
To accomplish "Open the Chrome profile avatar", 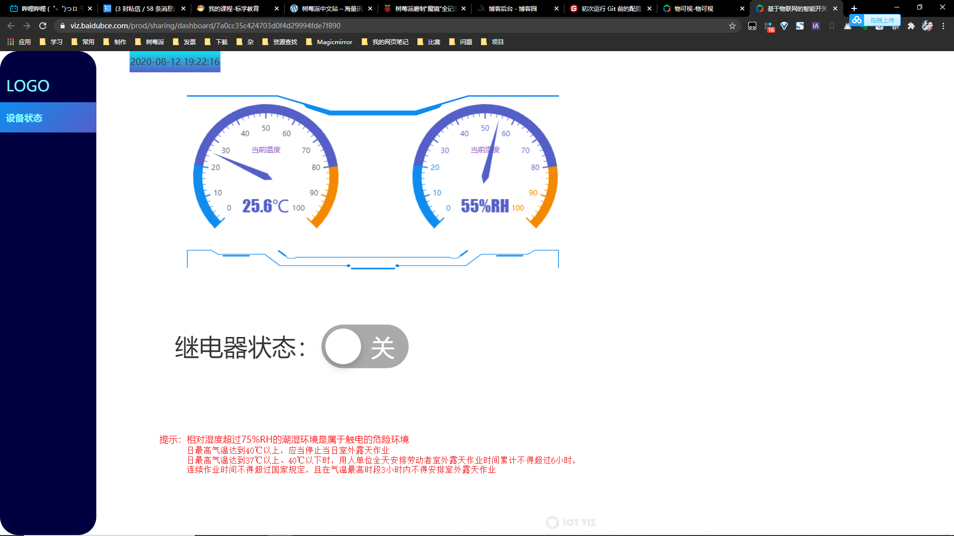I will (927, 26).
